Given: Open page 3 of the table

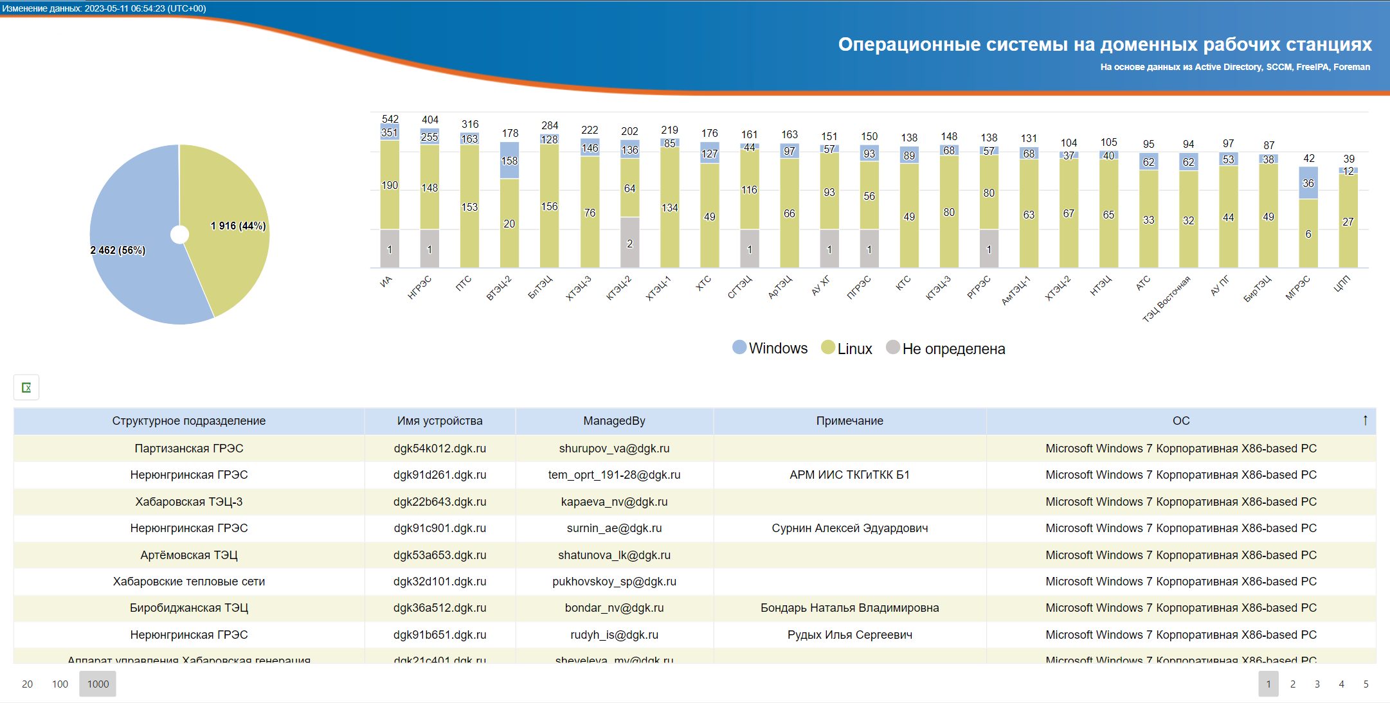Looking at the screenshot, I should (1317, 684).
